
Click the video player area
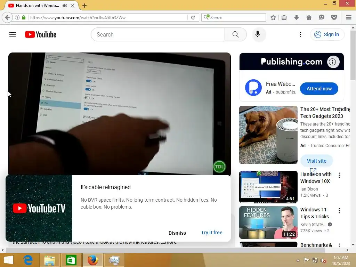point(120,114)
